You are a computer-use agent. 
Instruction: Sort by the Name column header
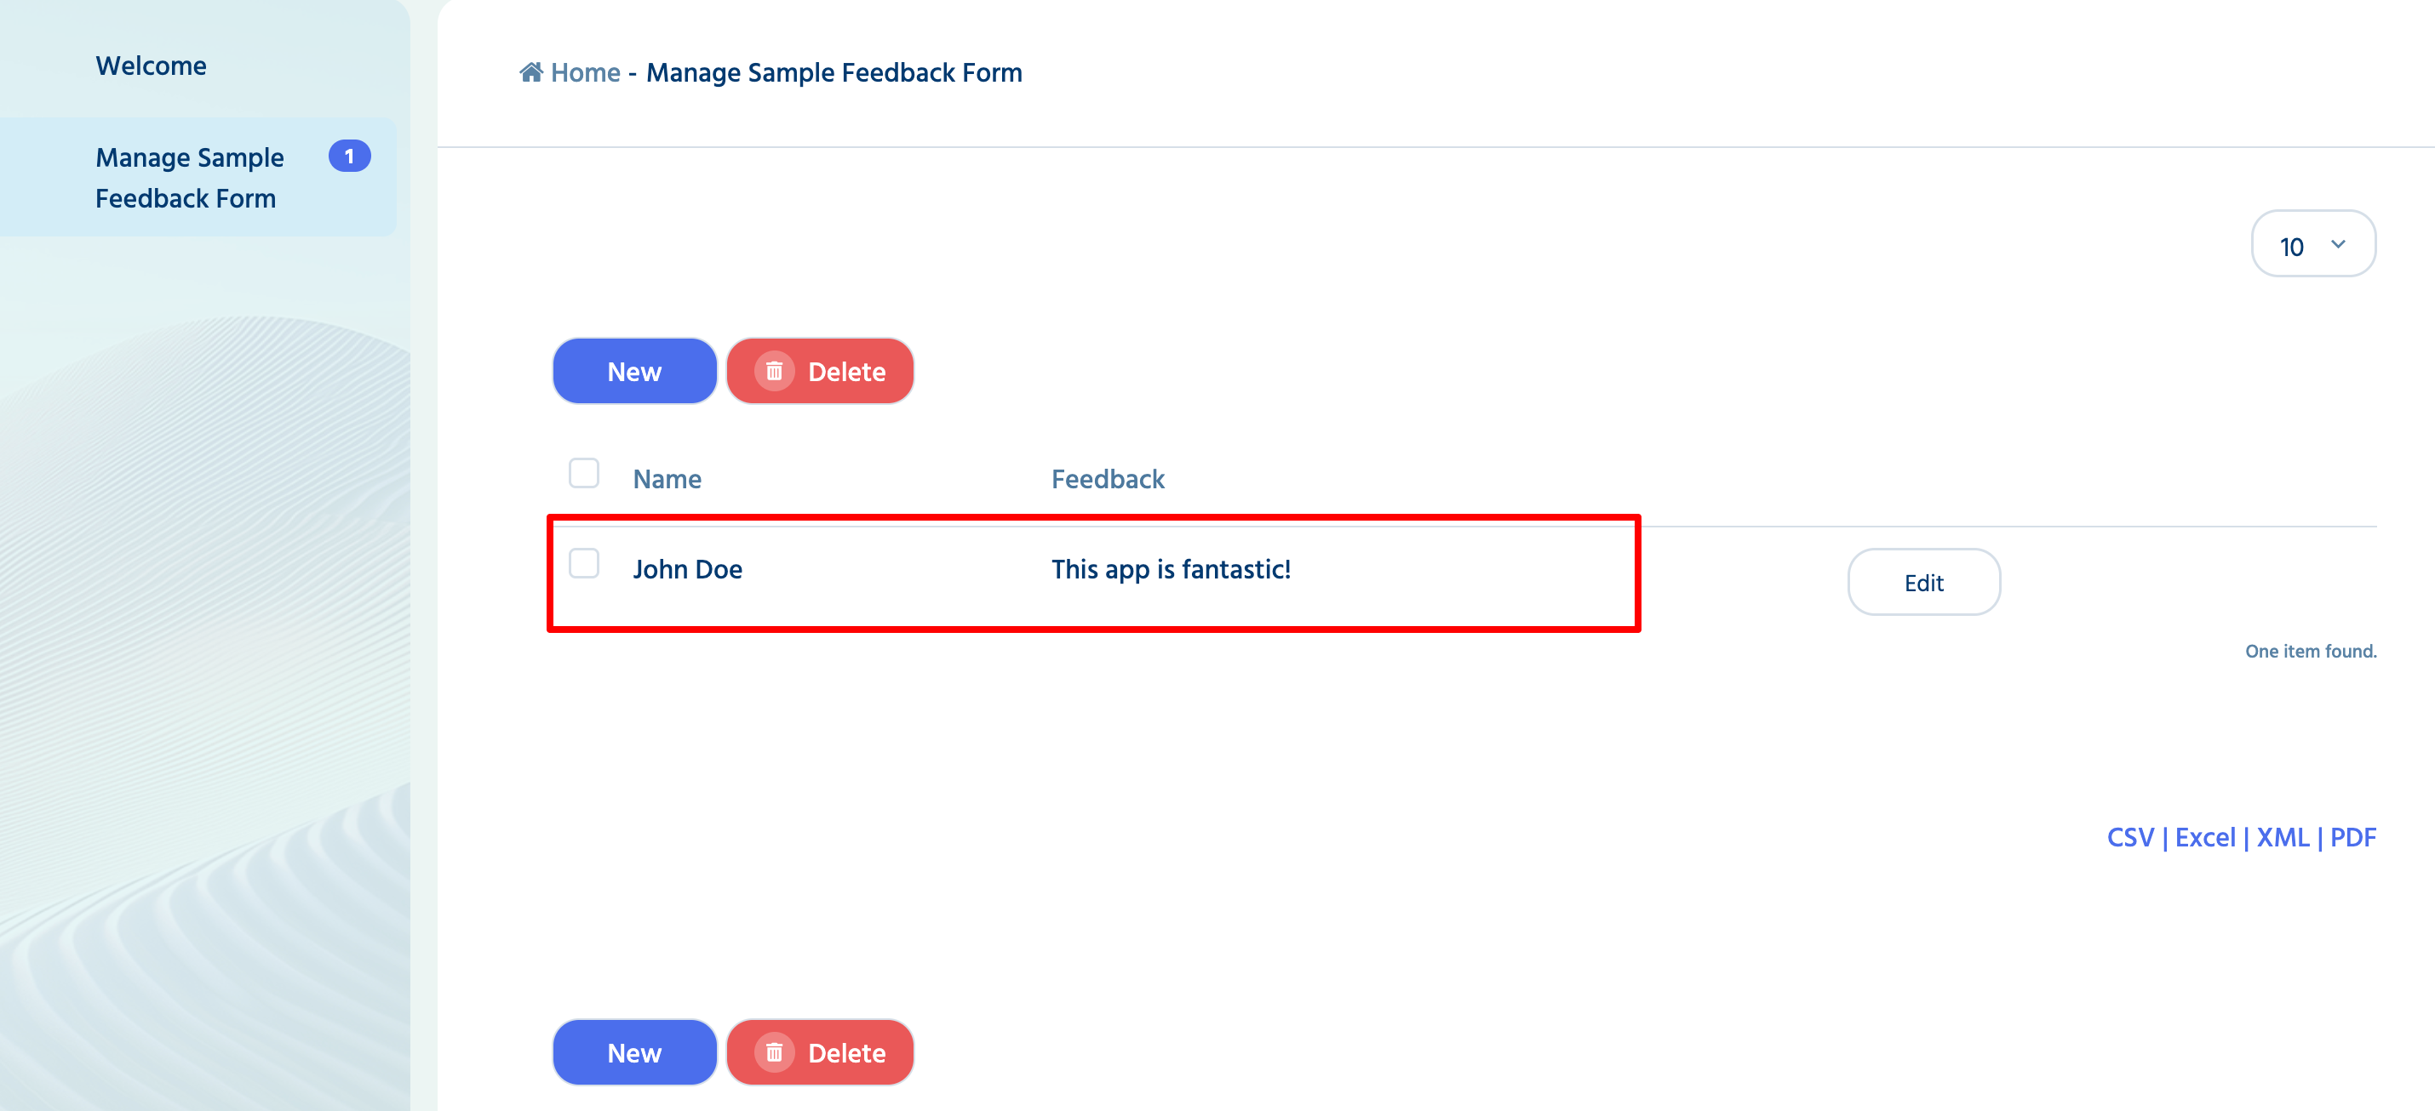tap(667, 479)
